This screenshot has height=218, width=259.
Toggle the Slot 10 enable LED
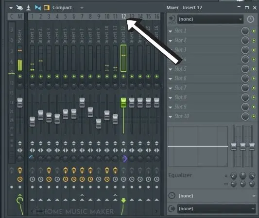(x=254, y=117)
